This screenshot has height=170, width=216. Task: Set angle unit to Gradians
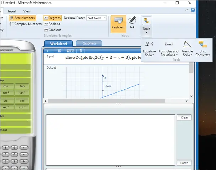click(53, 30)
